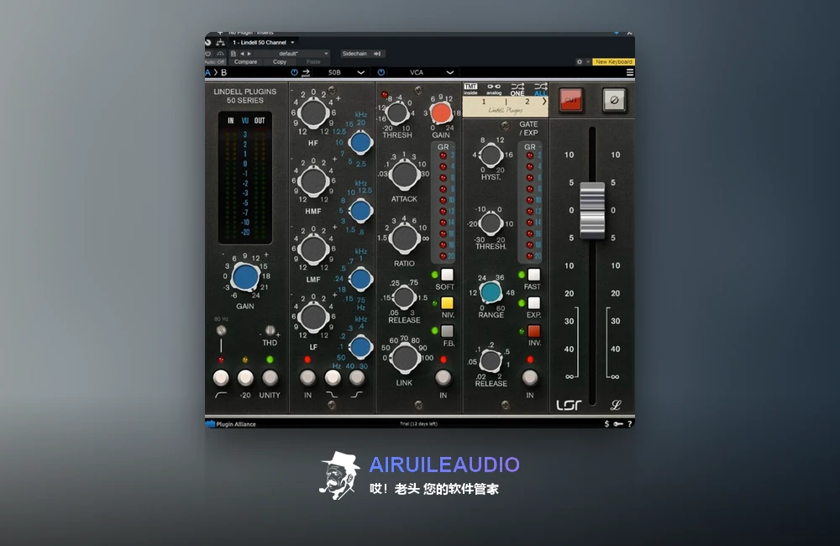Open the question mark help icon
The height and width of the screenshot is (546, 840).
[630, 424]
